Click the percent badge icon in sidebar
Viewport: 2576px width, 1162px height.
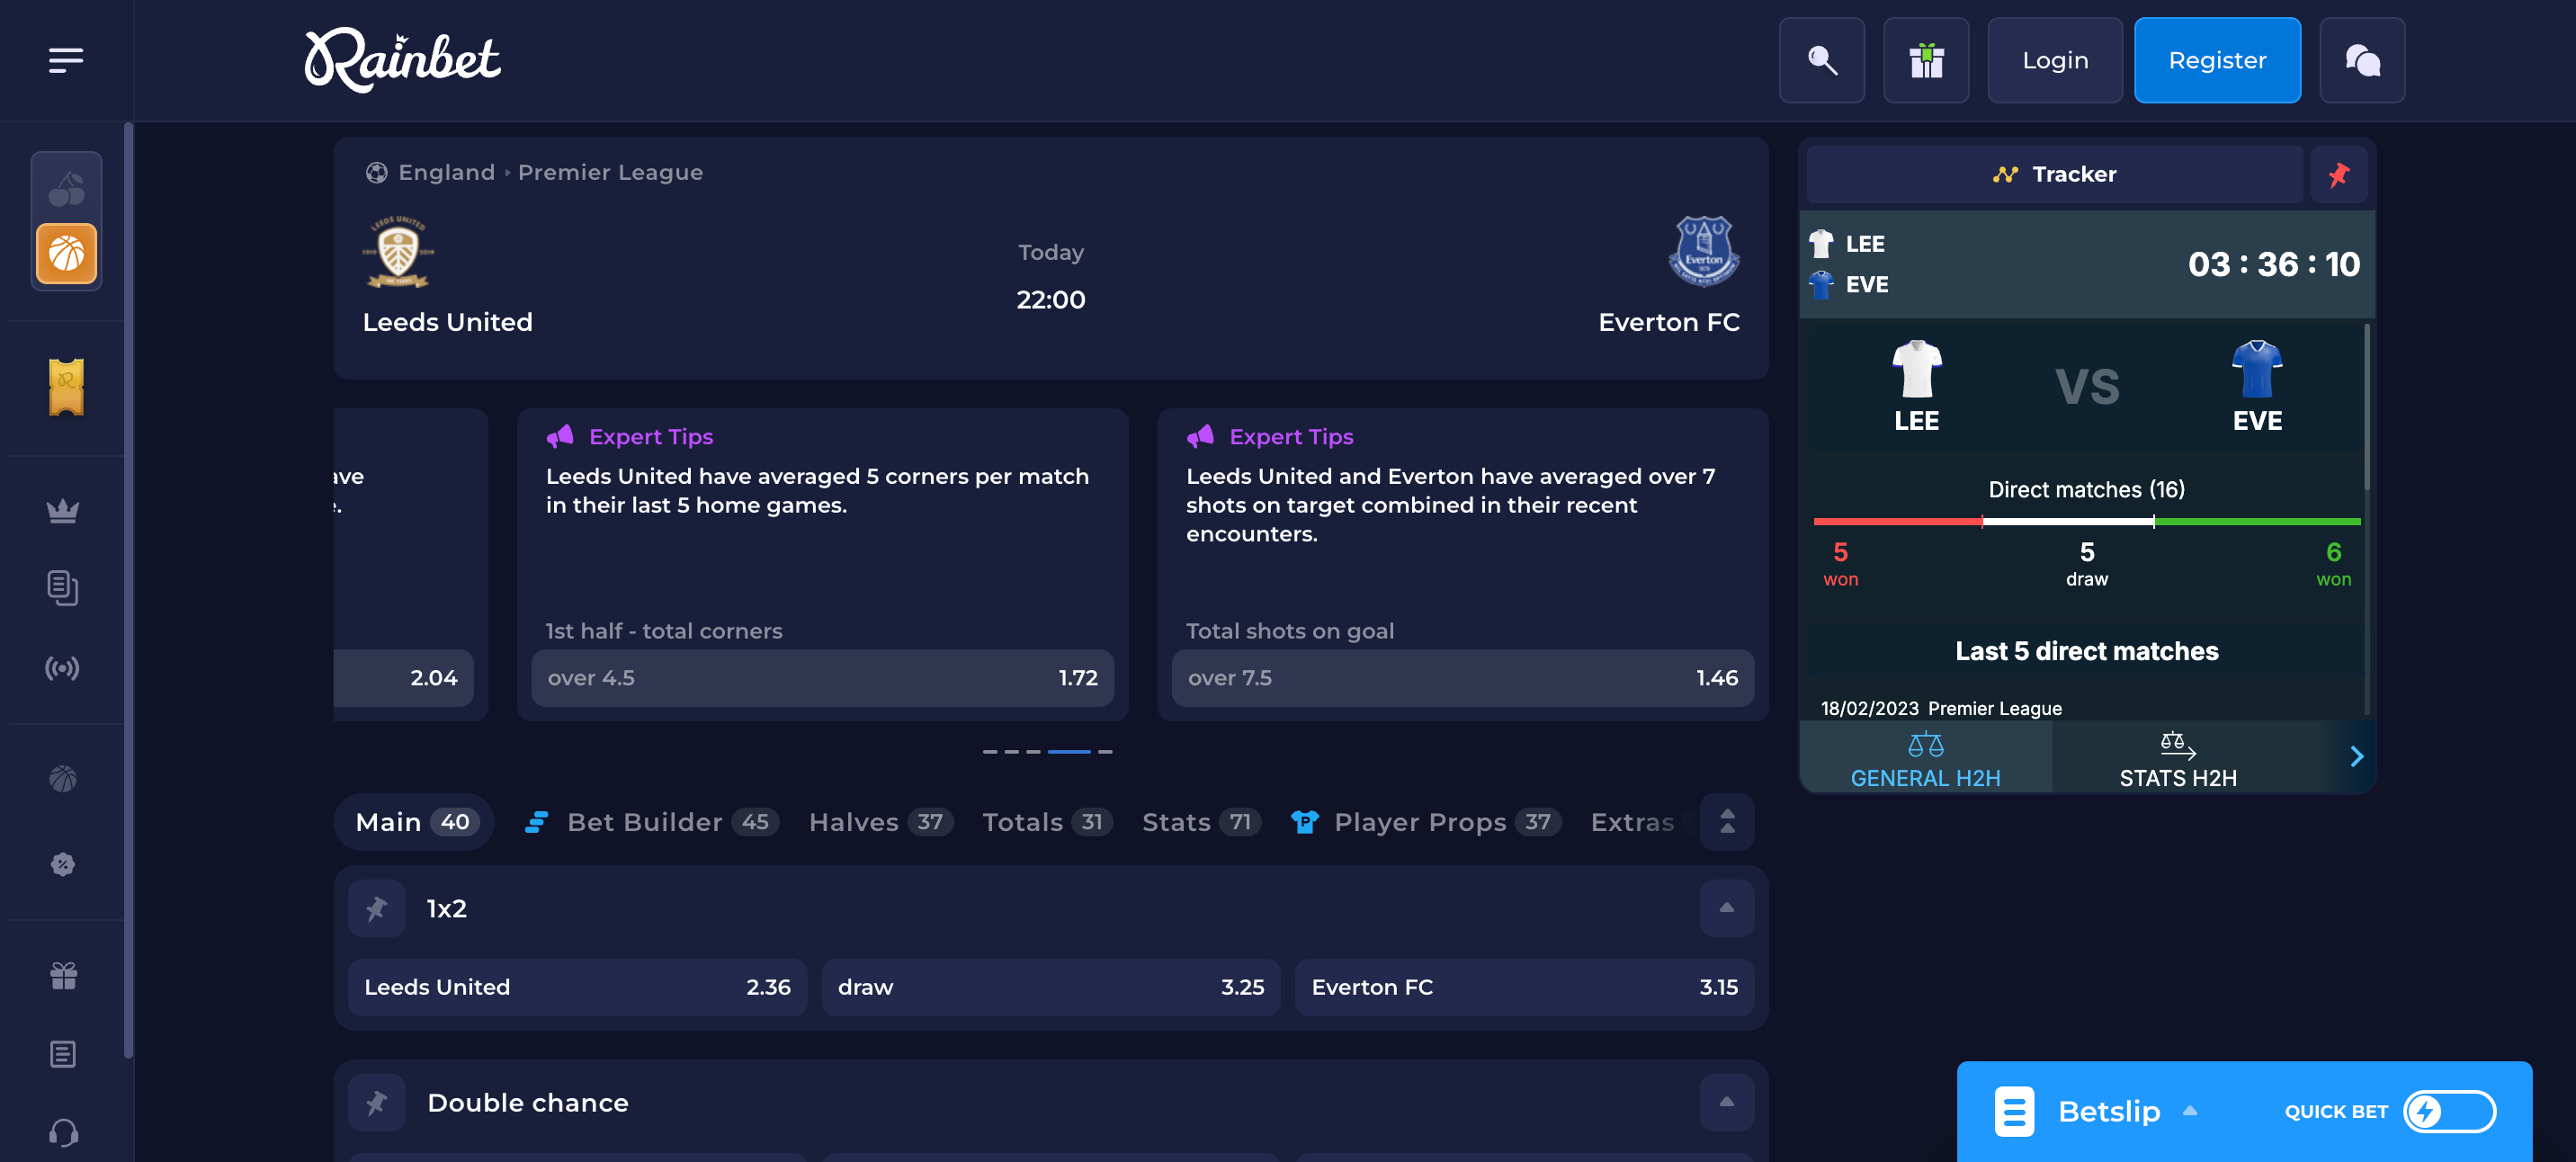[63, 864]
